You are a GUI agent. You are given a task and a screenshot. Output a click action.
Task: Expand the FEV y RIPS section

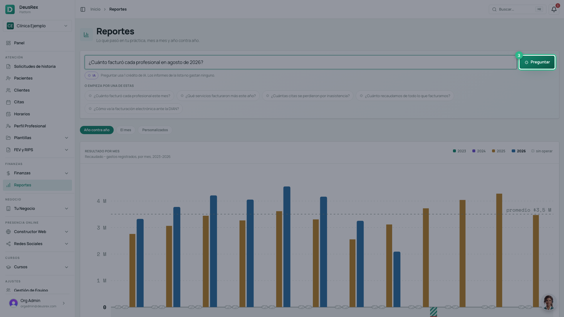(x=37, y=150)
